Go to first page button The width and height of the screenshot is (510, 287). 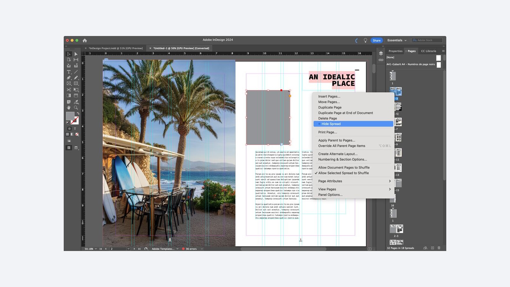pos(101,249)
